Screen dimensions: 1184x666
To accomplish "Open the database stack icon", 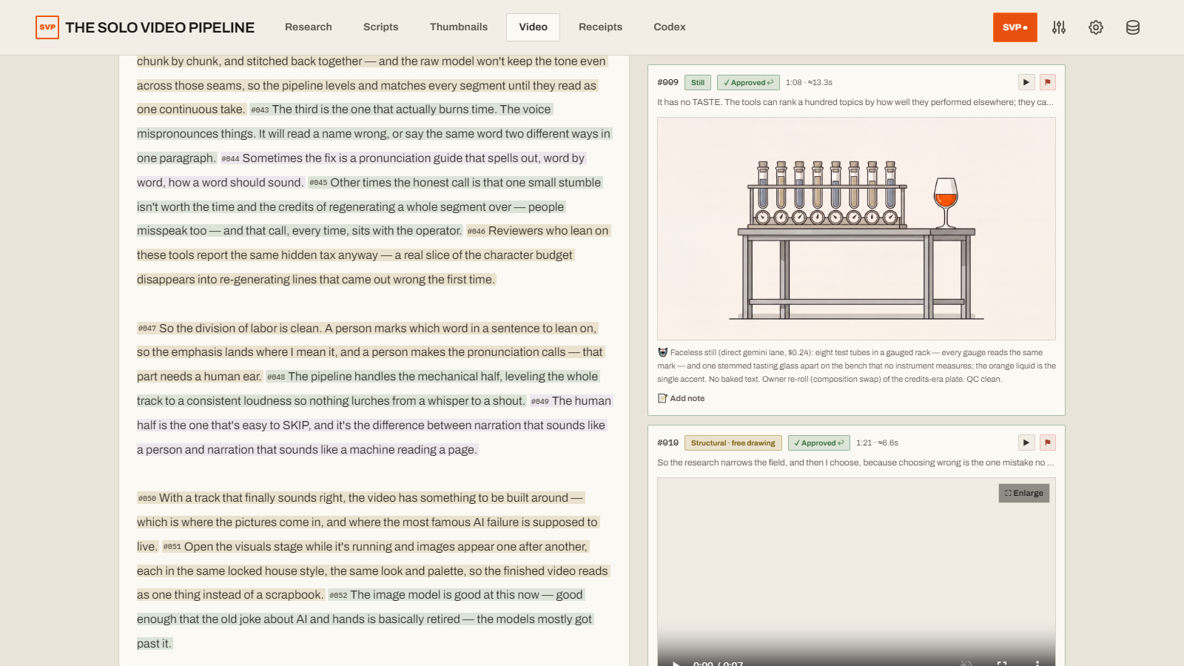I will pos(1133,27).
